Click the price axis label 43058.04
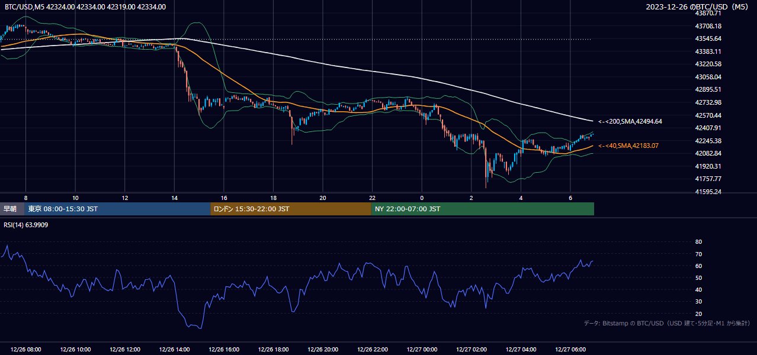 tap(708, 77)
